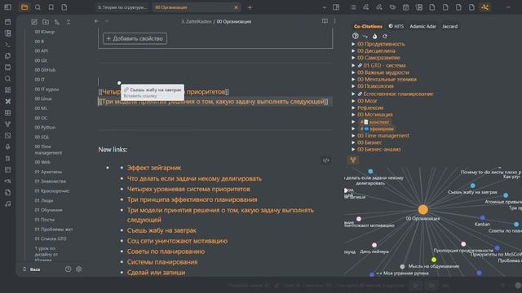Click the orange 00 Организация graph node
This screenshot has height=293, width=522.
pos(422,210)
